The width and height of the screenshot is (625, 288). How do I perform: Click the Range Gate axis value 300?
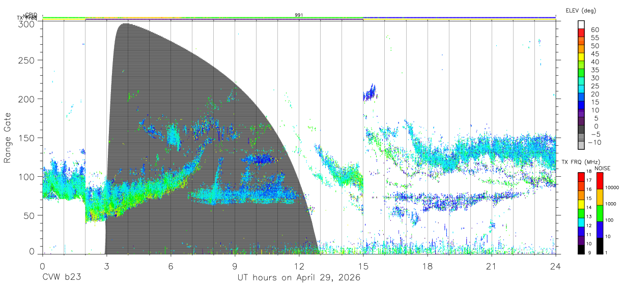tap(27, 23)
